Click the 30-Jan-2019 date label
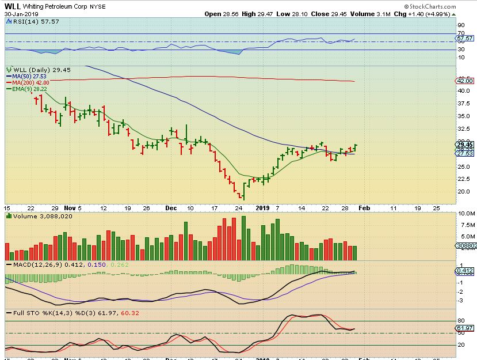477x360 pixels. [x=21, y=14]
